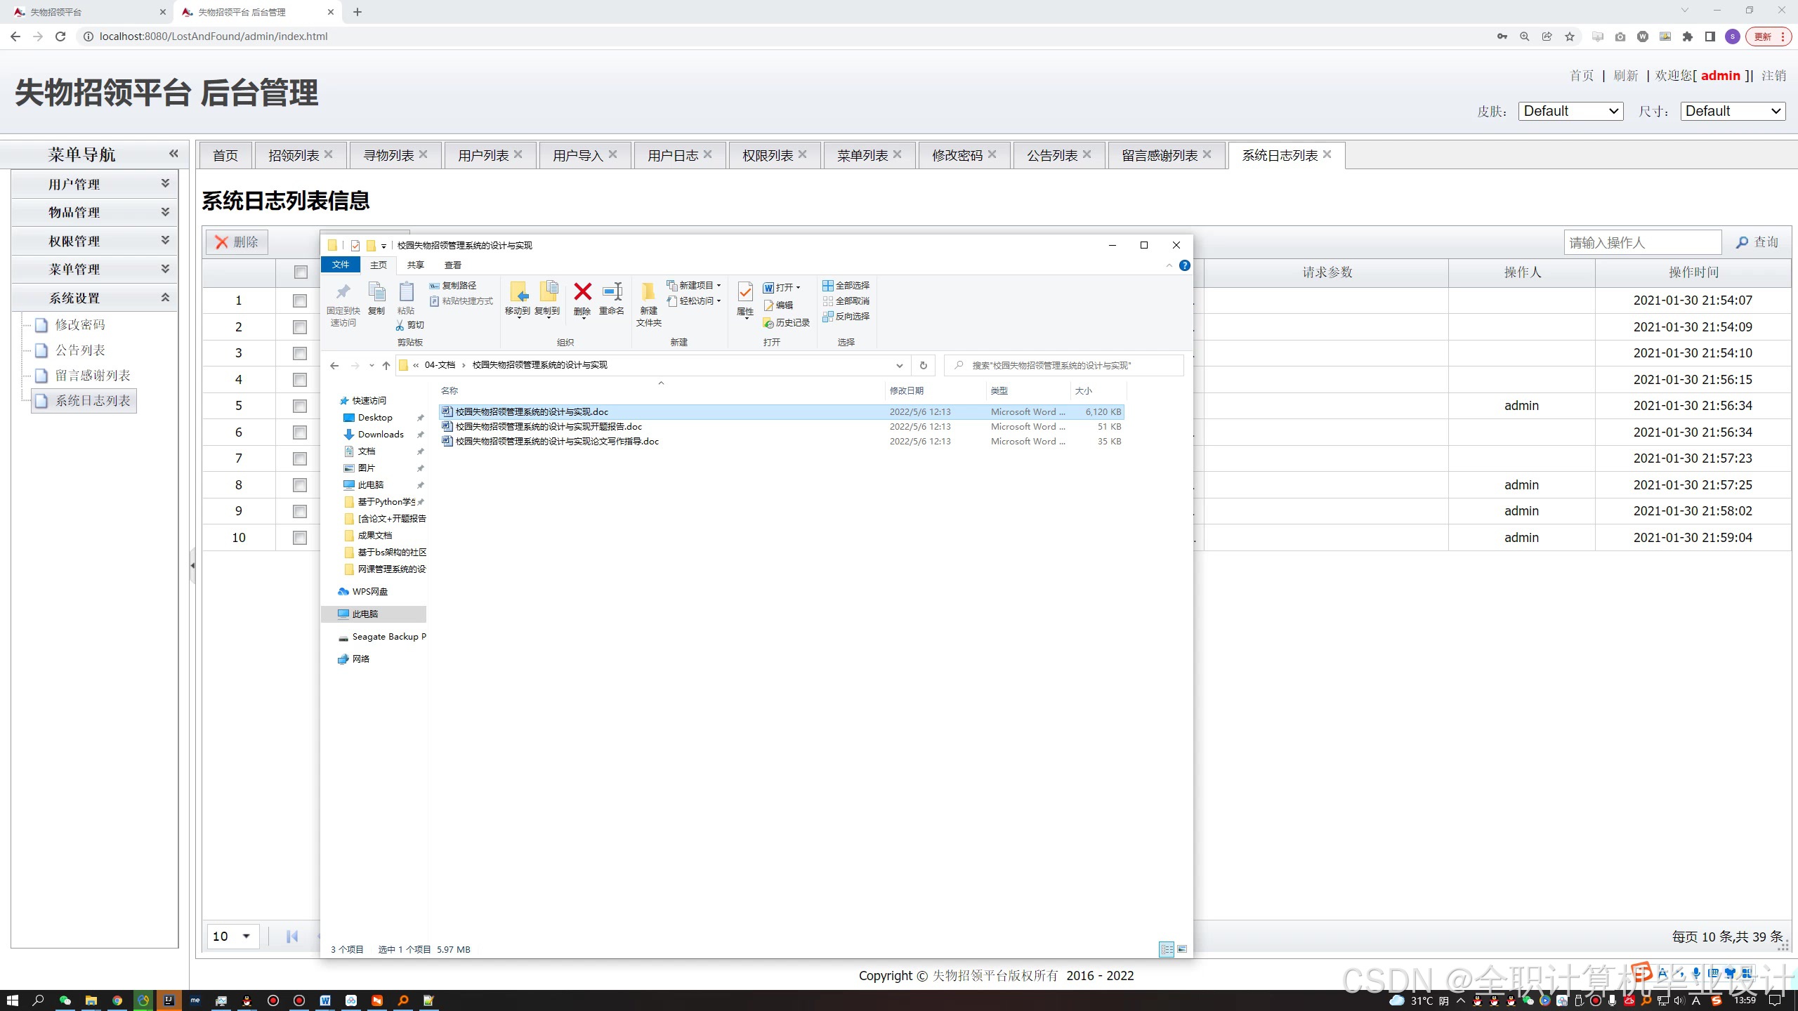Click the Explorer refresh icon beside address bar
Screen dimensions: 1798x1011
(x=923, y=365)
